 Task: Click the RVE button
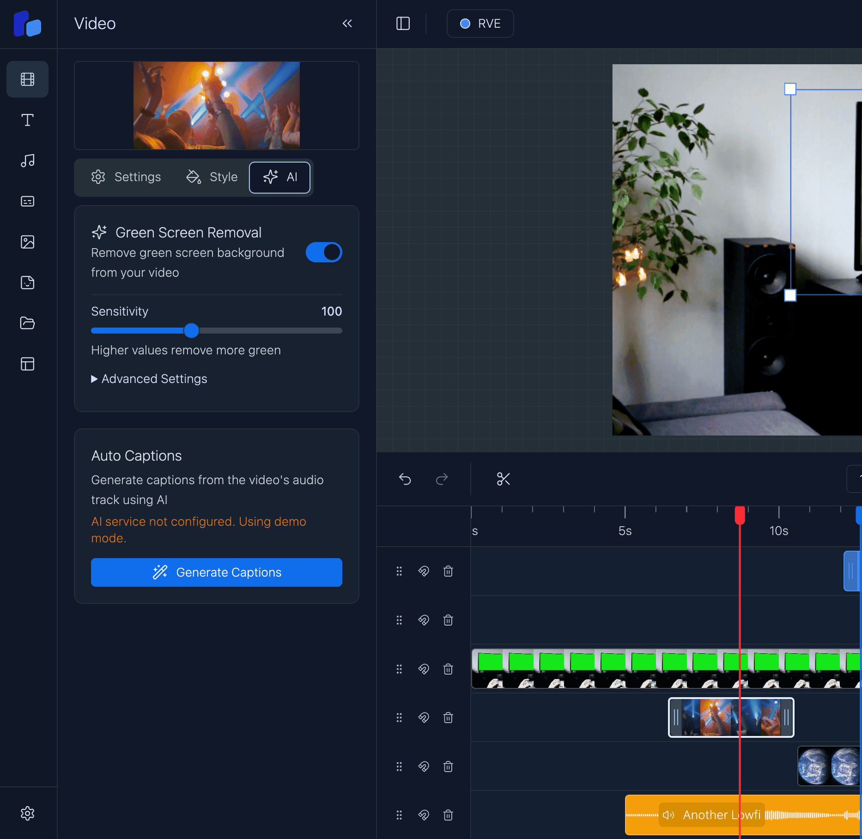click(x=480, y=24)
